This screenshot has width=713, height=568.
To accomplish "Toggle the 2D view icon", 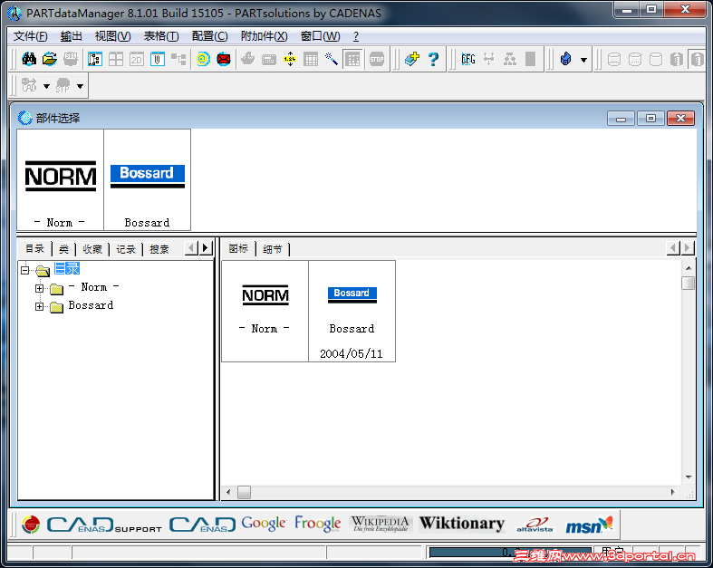I will (137, 59).
